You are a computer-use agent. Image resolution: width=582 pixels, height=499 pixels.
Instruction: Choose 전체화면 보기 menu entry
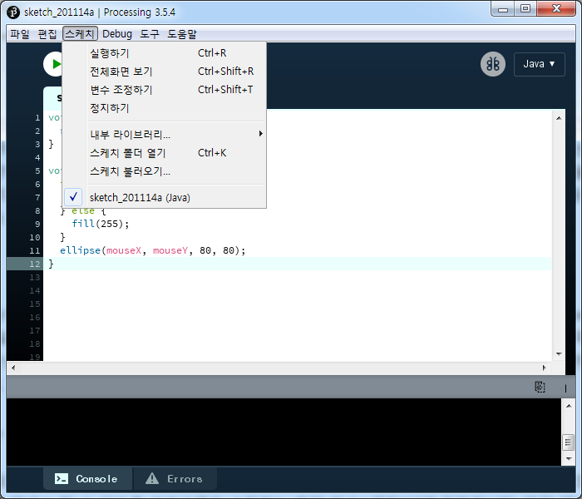click(164, 72)
